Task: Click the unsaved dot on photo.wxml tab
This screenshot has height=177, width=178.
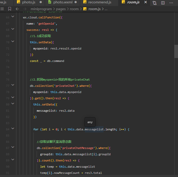Action: (75, 2)
